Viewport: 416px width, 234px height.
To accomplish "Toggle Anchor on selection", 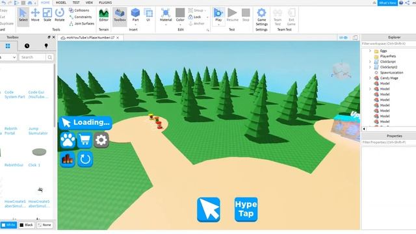I will click(196, 23).
